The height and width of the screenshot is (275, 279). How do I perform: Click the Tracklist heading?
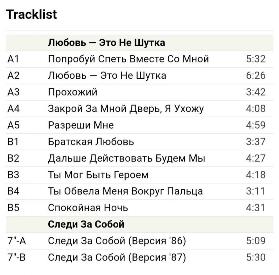tap(31, 14)
